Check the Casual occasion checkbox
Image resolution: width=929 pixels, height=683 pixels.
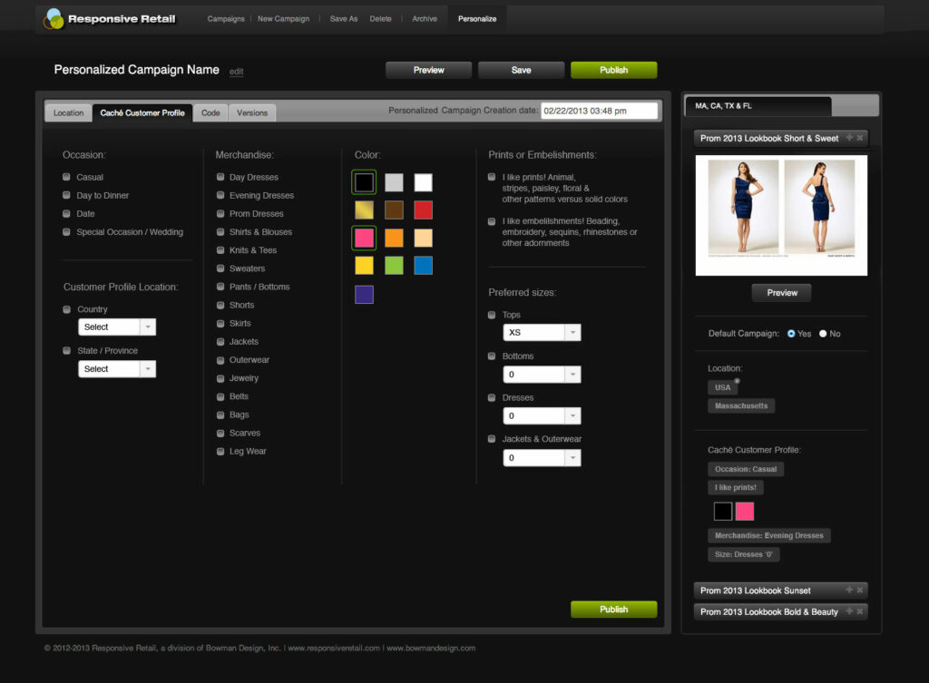tap(66, 177)
